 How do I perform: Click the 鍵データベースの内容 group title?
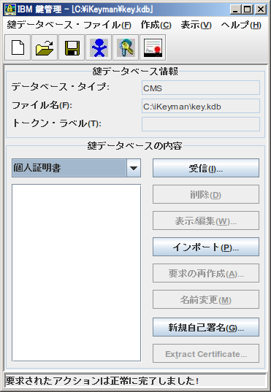coord(134,145)
